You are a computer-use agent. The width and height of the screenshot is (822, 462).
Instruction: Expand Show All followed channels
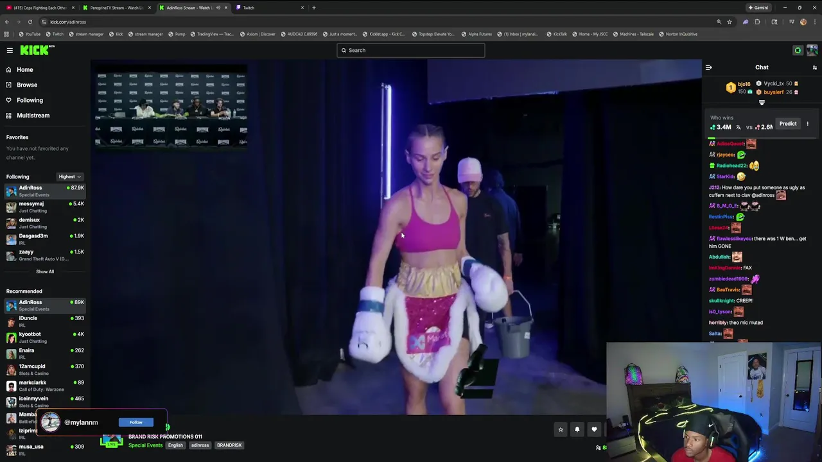click(x=45, y=271)
